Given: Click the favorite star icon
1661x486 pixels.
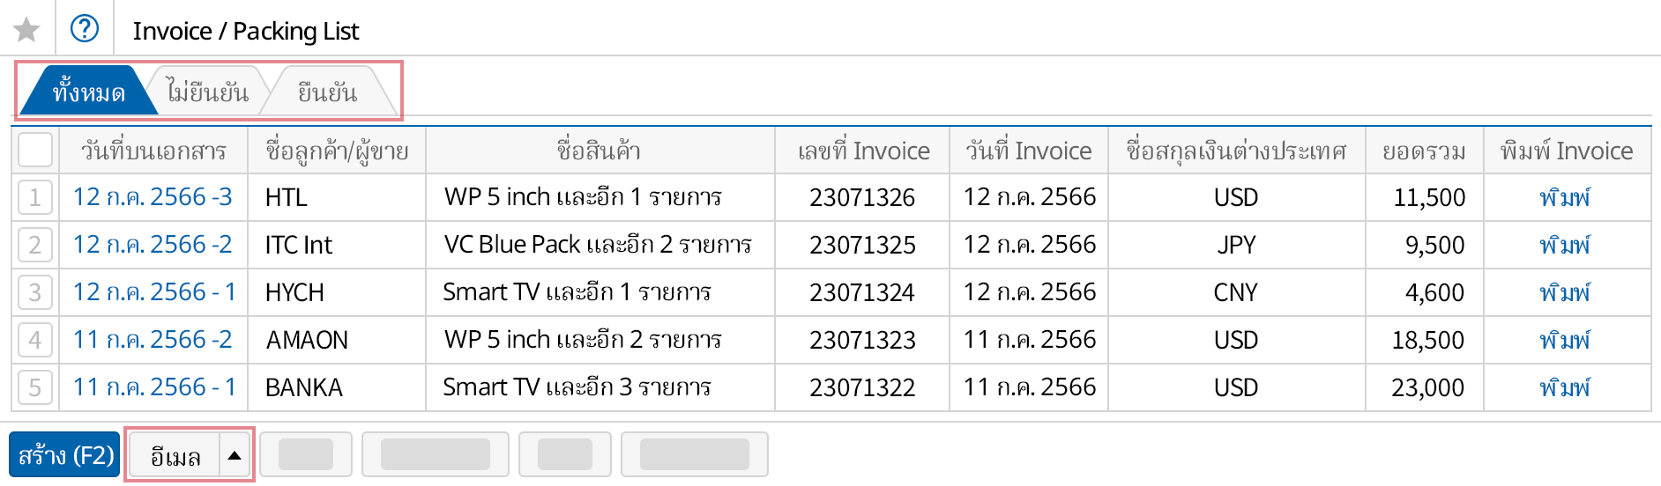Looking at the screenshot, I should tap(26, 30).
